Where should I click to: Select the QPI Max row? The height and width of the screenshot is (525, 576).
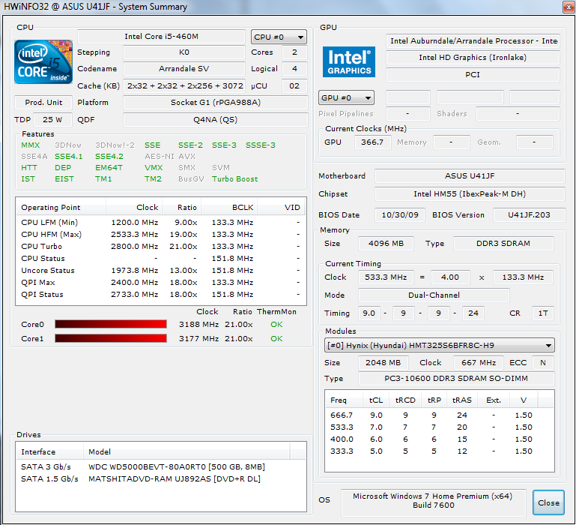[160, 282]
